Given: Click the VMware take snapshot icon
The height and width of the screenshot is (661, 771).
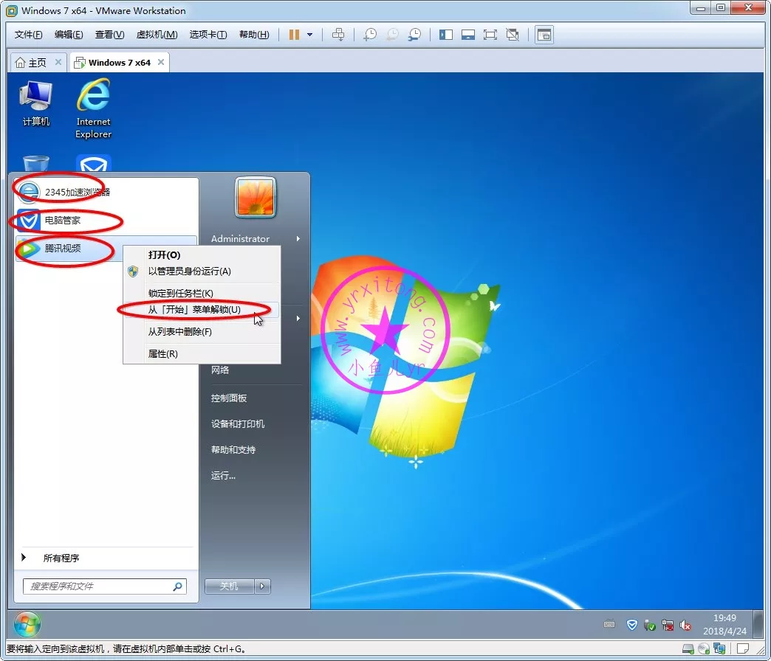Looking at the screenshot, I should [x=370, y=35].
